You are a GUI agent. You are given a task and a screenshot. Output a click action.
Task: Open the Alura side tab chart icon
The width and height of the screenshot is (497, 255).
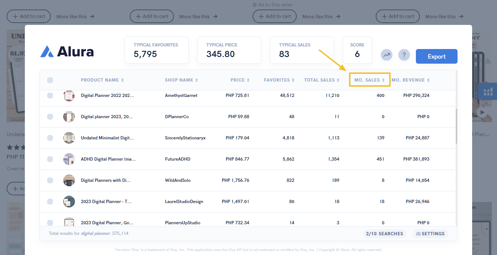tap(488, 91)
